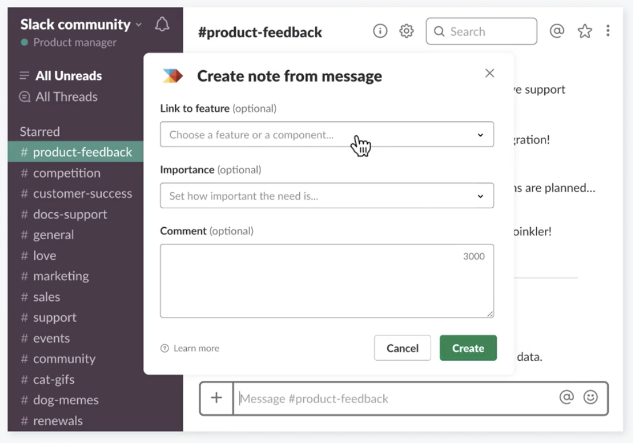The image size is (633, 443).
Task: Go to All Unreads
Action: [x=68, y=76]
